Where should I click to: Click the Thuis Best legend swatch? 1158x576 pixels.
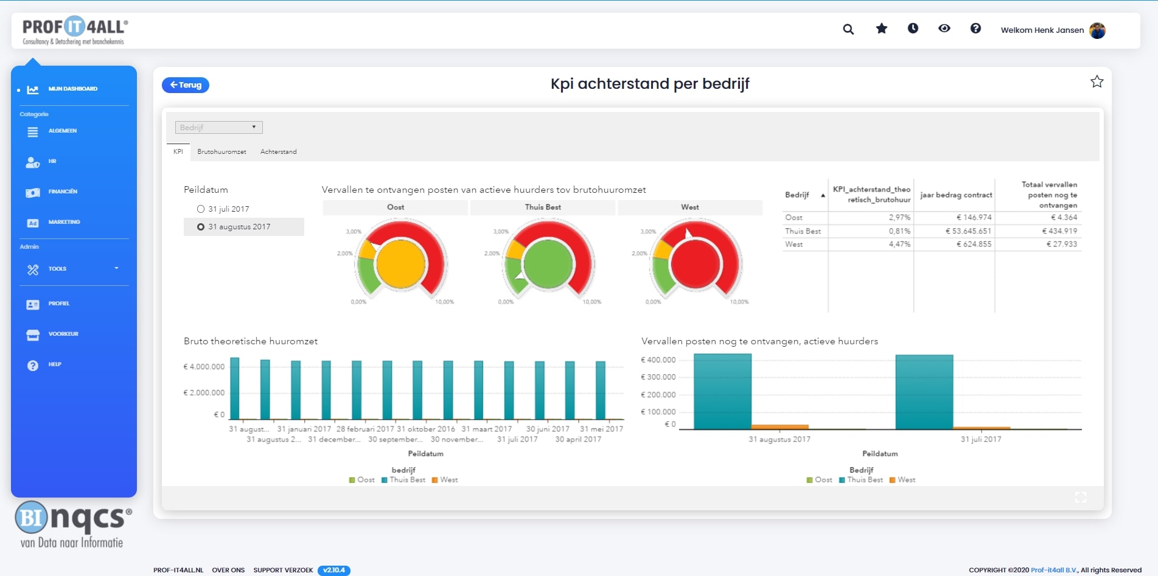(385, 480)
